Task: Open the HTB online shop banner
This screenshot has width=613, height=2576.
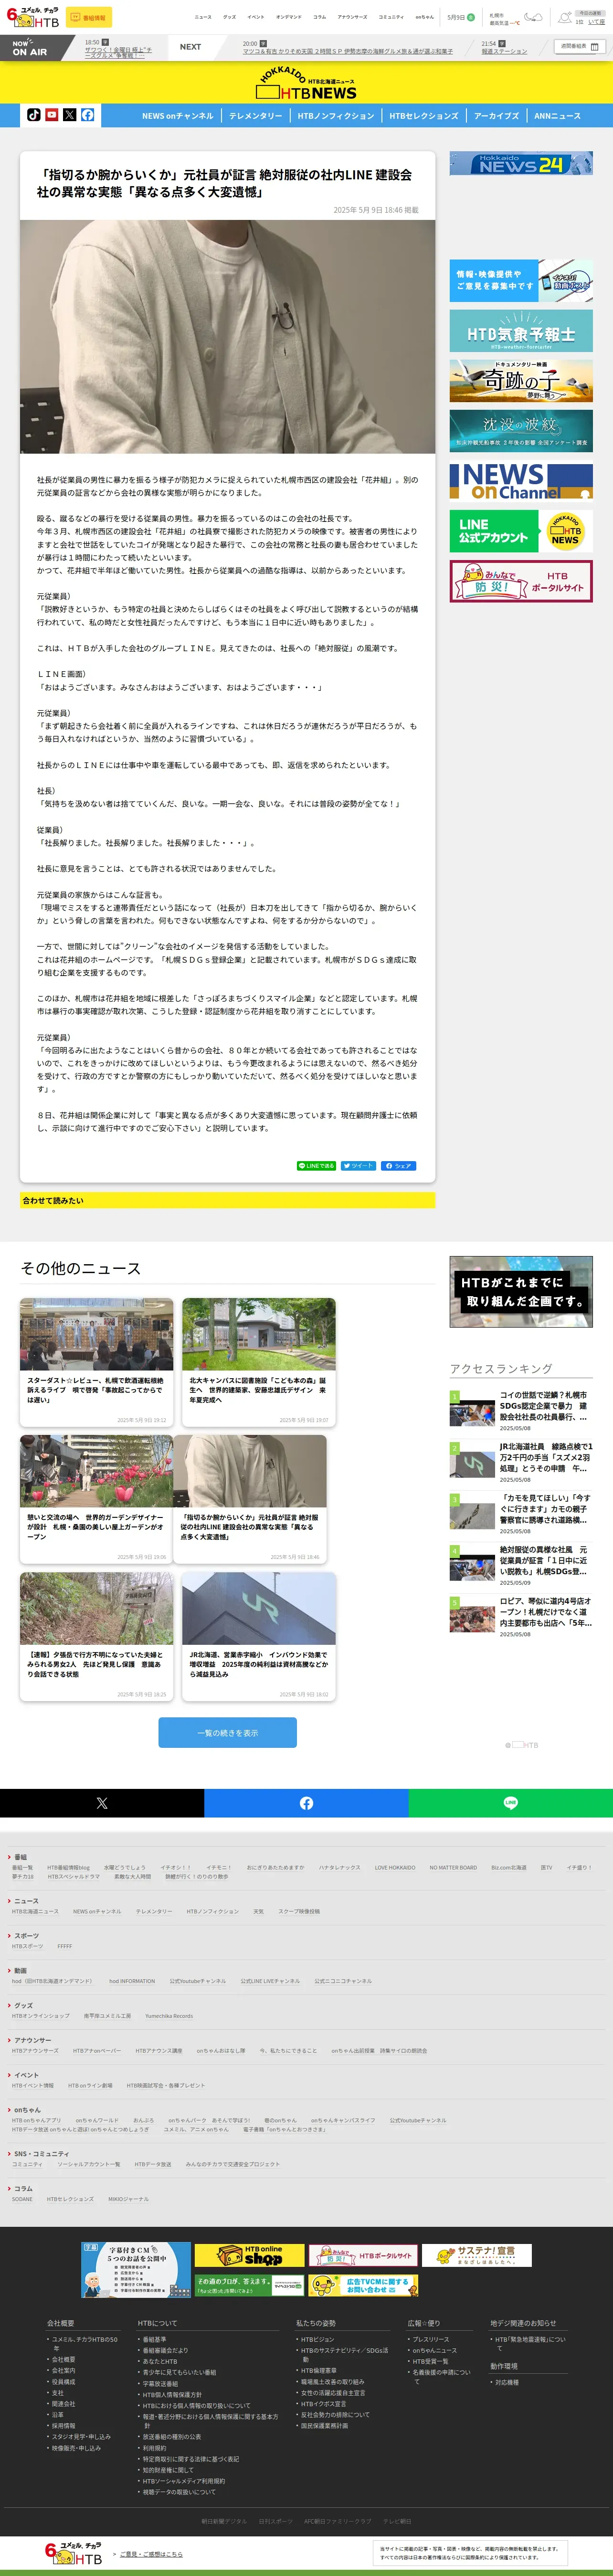Action: tap(249, 2256)
